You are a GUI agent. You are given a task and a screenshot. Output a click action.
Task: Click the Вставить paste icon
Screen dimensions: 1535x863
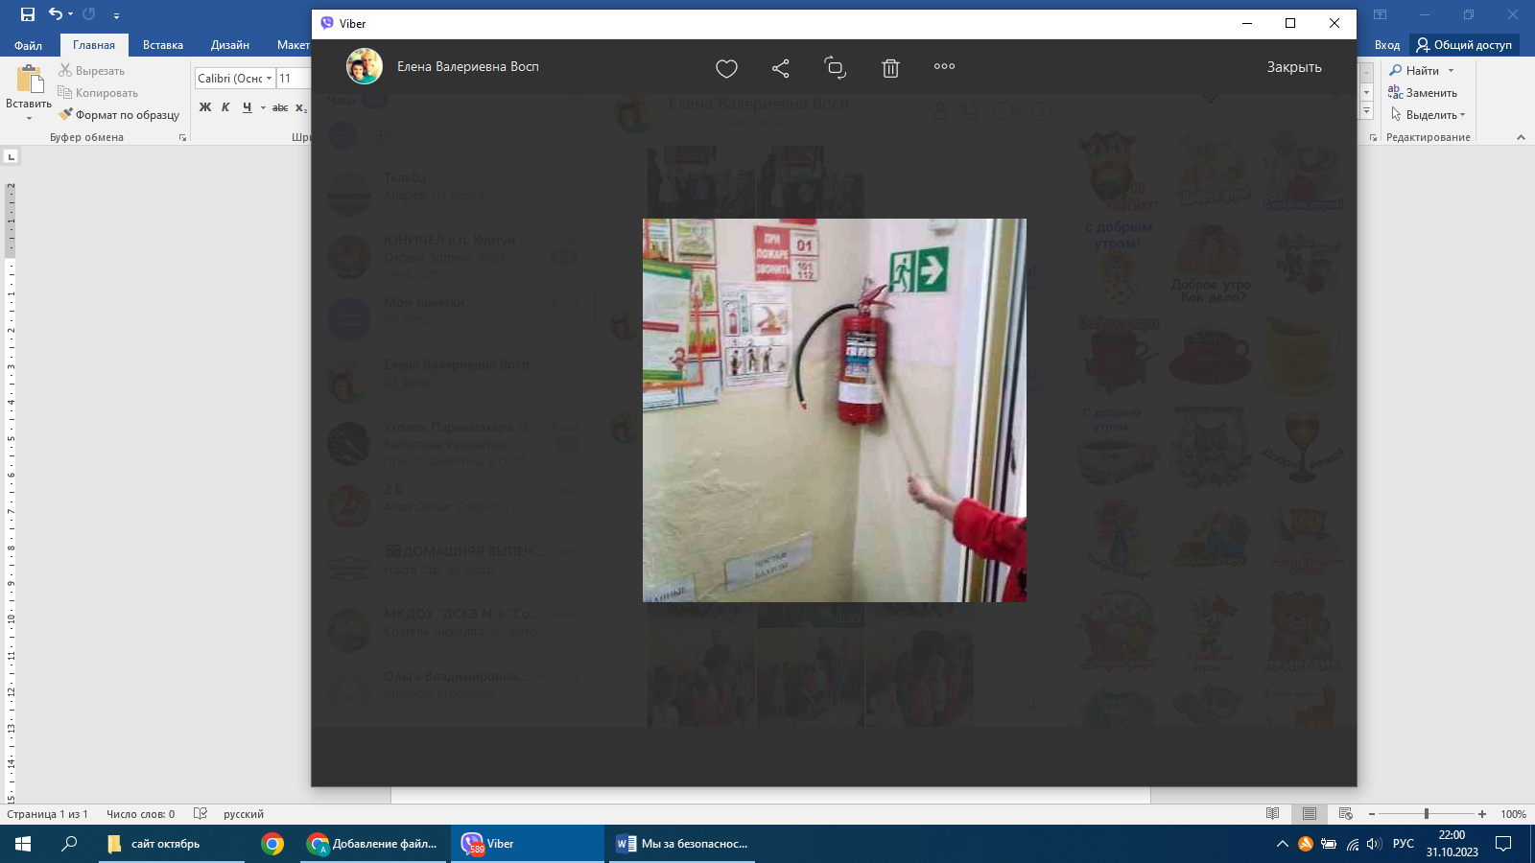click(29, 79)
